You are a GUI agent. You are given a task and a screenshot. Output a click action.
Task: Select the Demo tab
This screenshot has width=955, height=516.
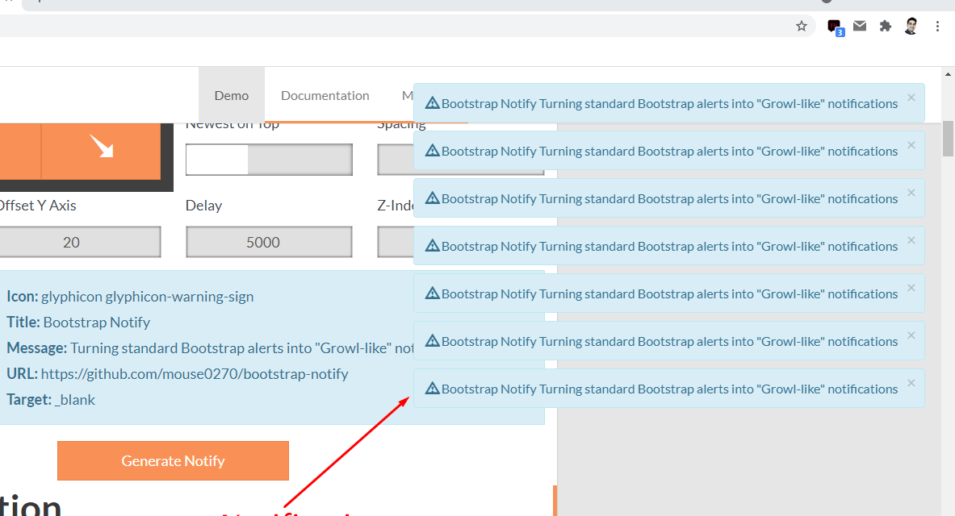pos(232,95)
